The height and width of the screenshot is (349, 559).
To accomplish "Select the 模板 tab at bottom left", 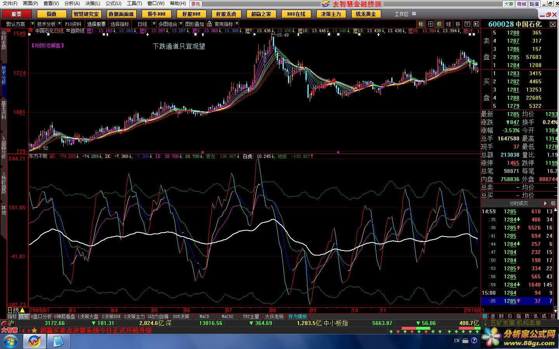I will coord(24,316).
